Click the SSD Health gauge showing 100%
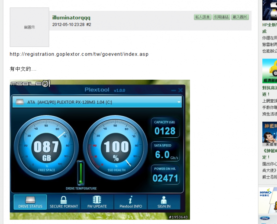 coord(116,148)
